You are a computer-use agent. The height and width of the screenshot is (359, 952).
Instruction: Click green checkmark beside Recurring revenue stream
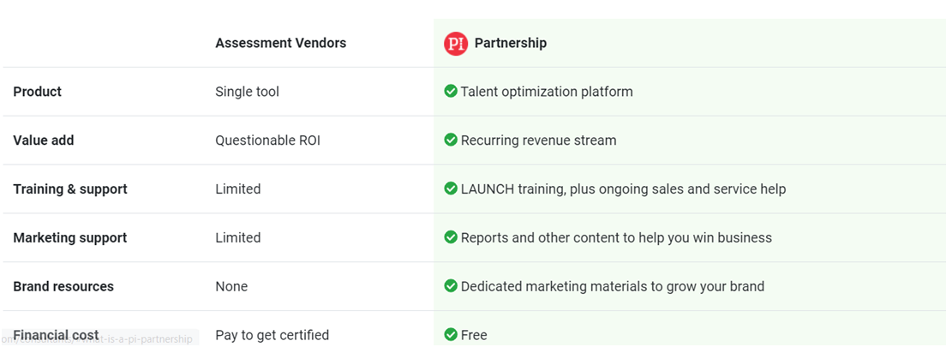coord(451,140)
